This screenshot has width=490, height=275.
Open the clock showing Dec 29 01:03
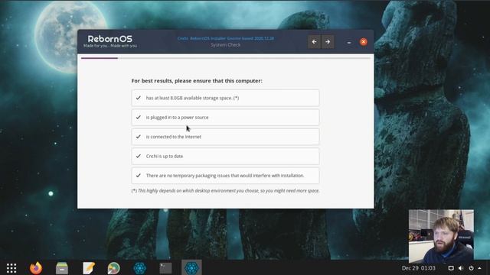click(419, 268)
